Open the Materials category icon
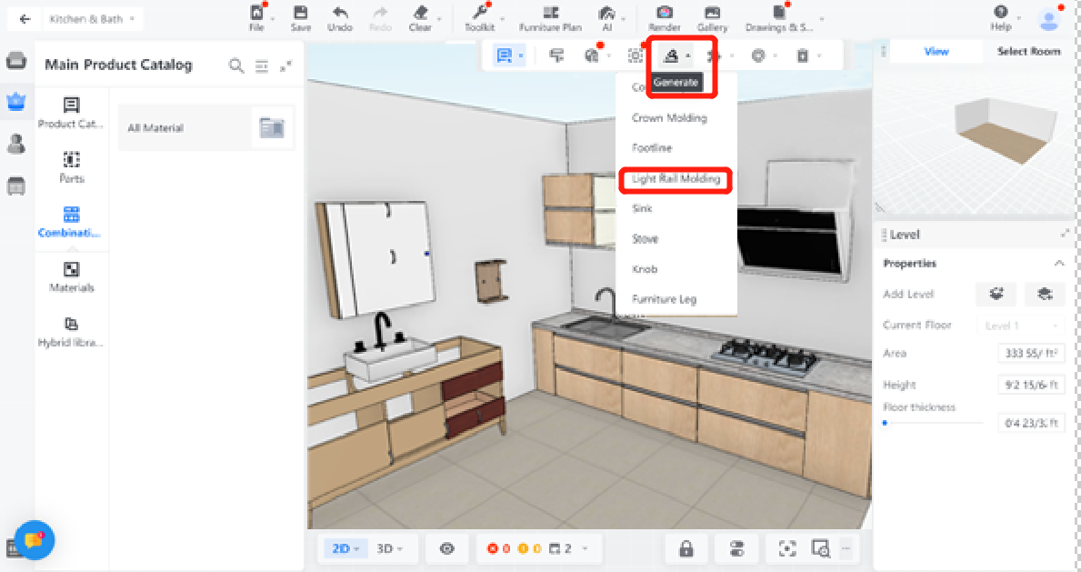Screen dimensions: 1081x572 (x=71, y=270)
